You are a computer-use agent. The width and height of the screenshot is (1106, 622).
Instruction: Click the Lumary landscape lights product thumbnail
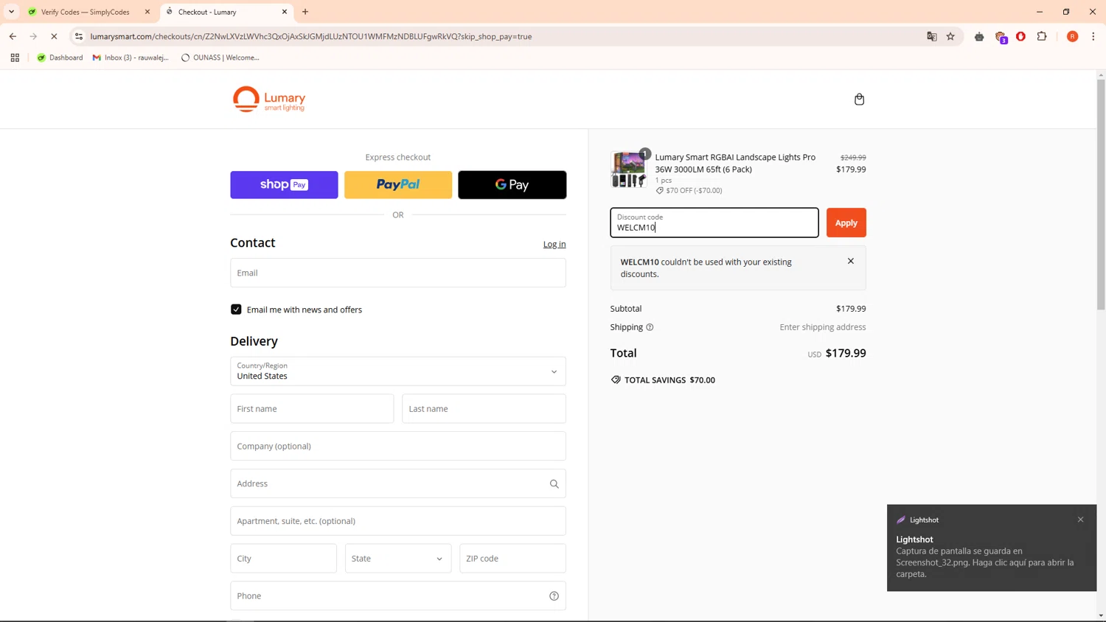[x=628, y=170]
